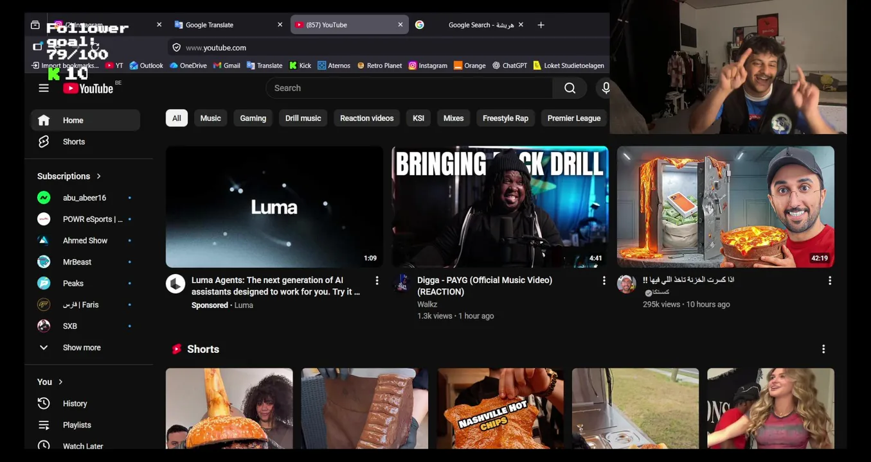871x462 pixels.
Task: Click the site security shield icon
Action: click(176, 47)
